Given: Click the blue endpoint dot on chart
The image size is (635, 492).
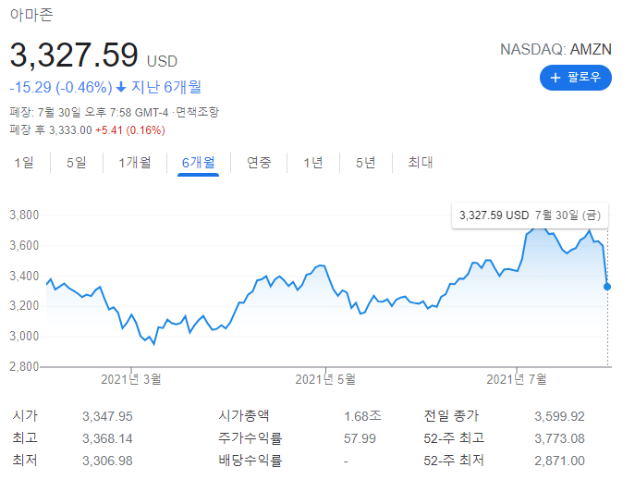Looking at the screenshot, I should tap(607, 287).
